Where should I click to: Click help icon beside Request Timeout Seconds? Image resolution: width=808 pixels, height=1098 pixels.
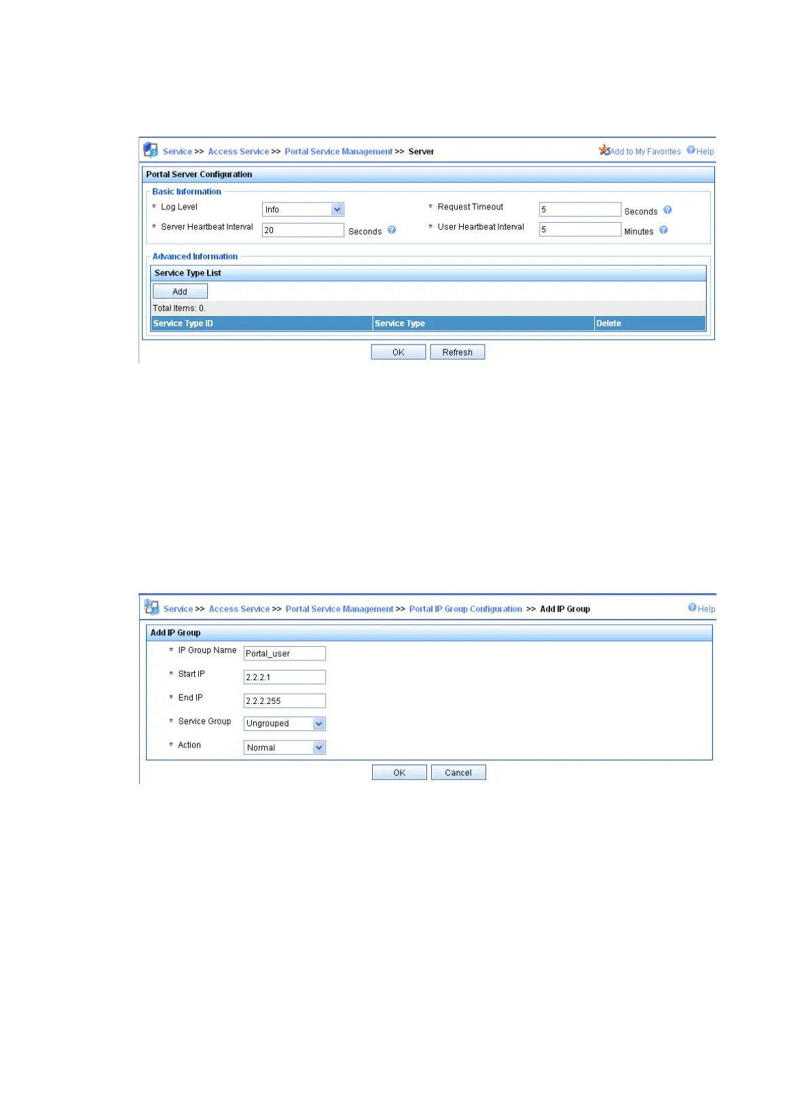pyautogui.click(x=667, y=210)
